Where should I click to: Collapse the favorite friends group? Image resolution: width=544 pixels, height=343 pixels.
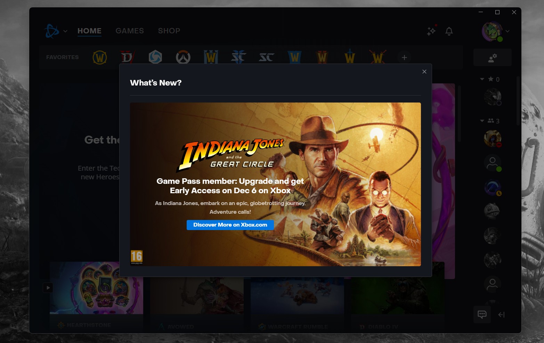point(482,79)
